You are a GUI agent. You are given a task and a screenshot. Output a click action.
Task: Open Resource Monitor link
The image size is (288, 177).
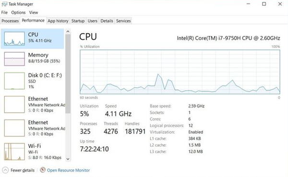click(x=68, y=170)
